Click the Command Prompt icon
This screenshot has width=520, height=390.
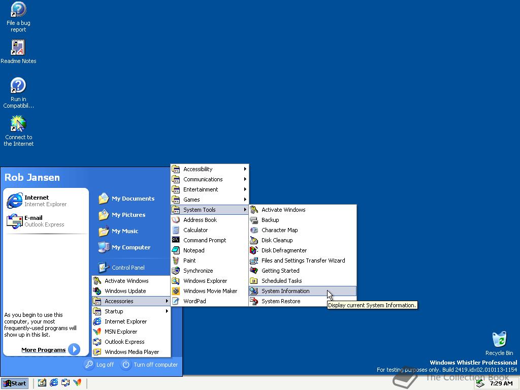tap(176, 240)
